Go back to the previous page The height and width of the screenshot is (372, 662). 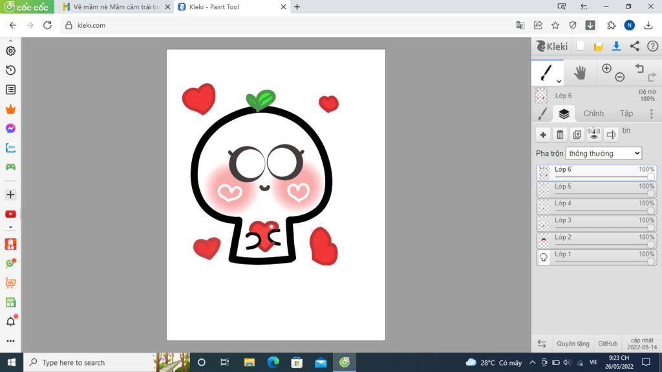(x=13, y=25)
